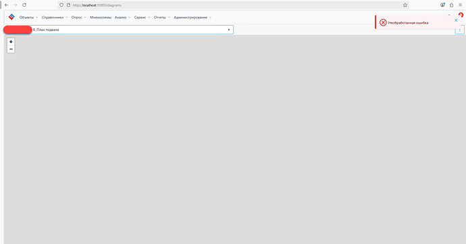This screenshot has height=244, width=466.
Task: Click the page info icon beside the URL
Action: coord(68,5)
